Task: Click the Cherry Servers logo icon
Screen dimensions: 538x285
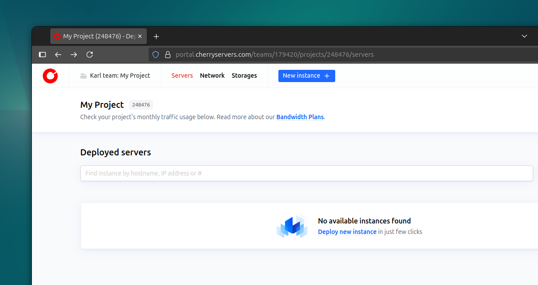Action: click(x=50, y=76)
